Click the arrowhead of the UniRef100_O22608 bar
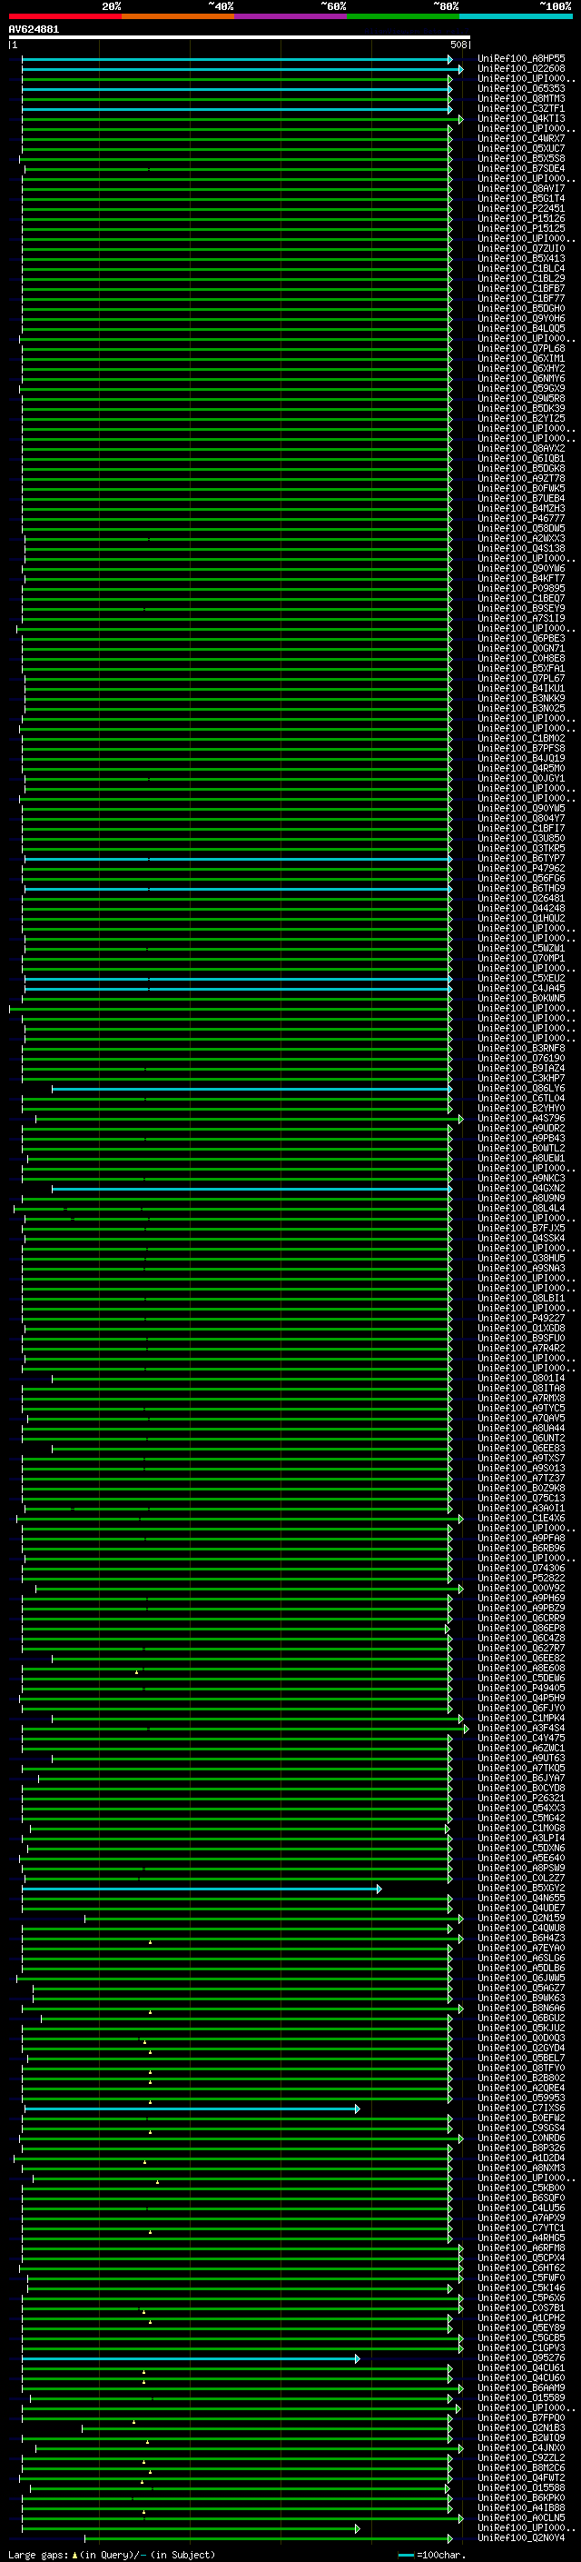 click(x=460, y=70)
